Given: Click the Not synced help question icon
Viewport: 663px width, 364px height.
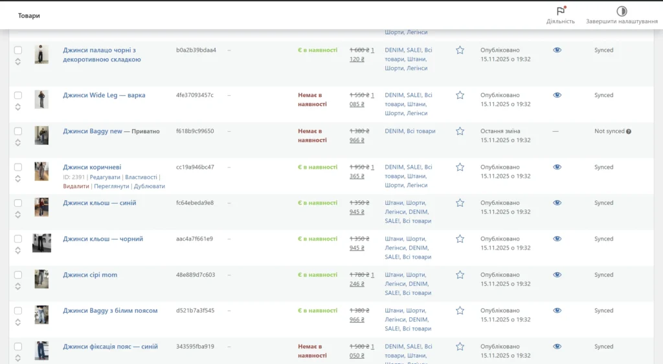Looking at the screenshot, I should click(629, 131).
